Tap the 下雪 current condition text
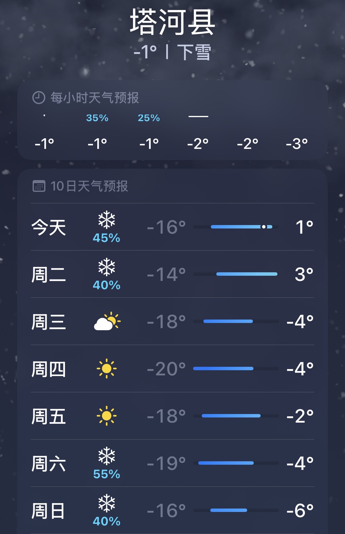The image size is (345, 534). click(x=194, y=52)
